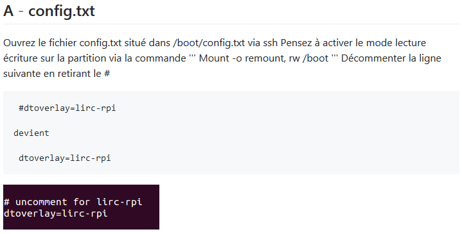Viewport: 462px width, 234px height.
Task: Click the "Mount -o remount, rw /boot" command text
Action: coord(263,58)
